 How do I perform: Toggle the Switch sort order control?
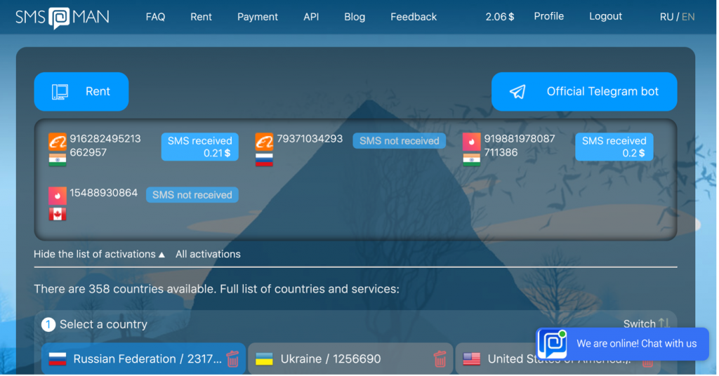coord(646,323)
